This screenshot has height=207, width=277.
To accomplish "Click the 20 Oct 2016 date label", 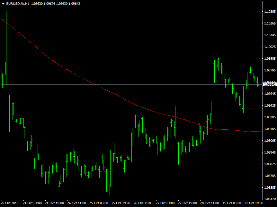I will click(10, 203).
